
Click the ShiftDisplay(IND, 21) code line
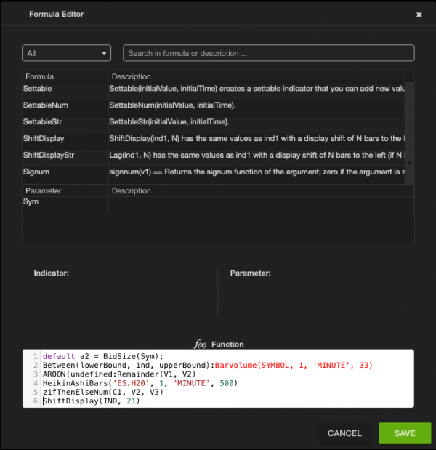point(91,401)
